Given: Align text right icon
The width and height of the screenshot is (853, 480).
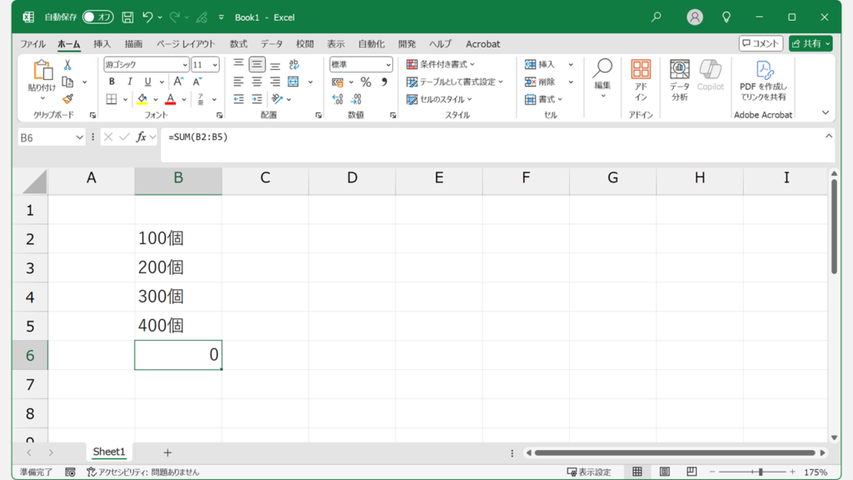Looking at the screenshot, I should coord(275,82).
